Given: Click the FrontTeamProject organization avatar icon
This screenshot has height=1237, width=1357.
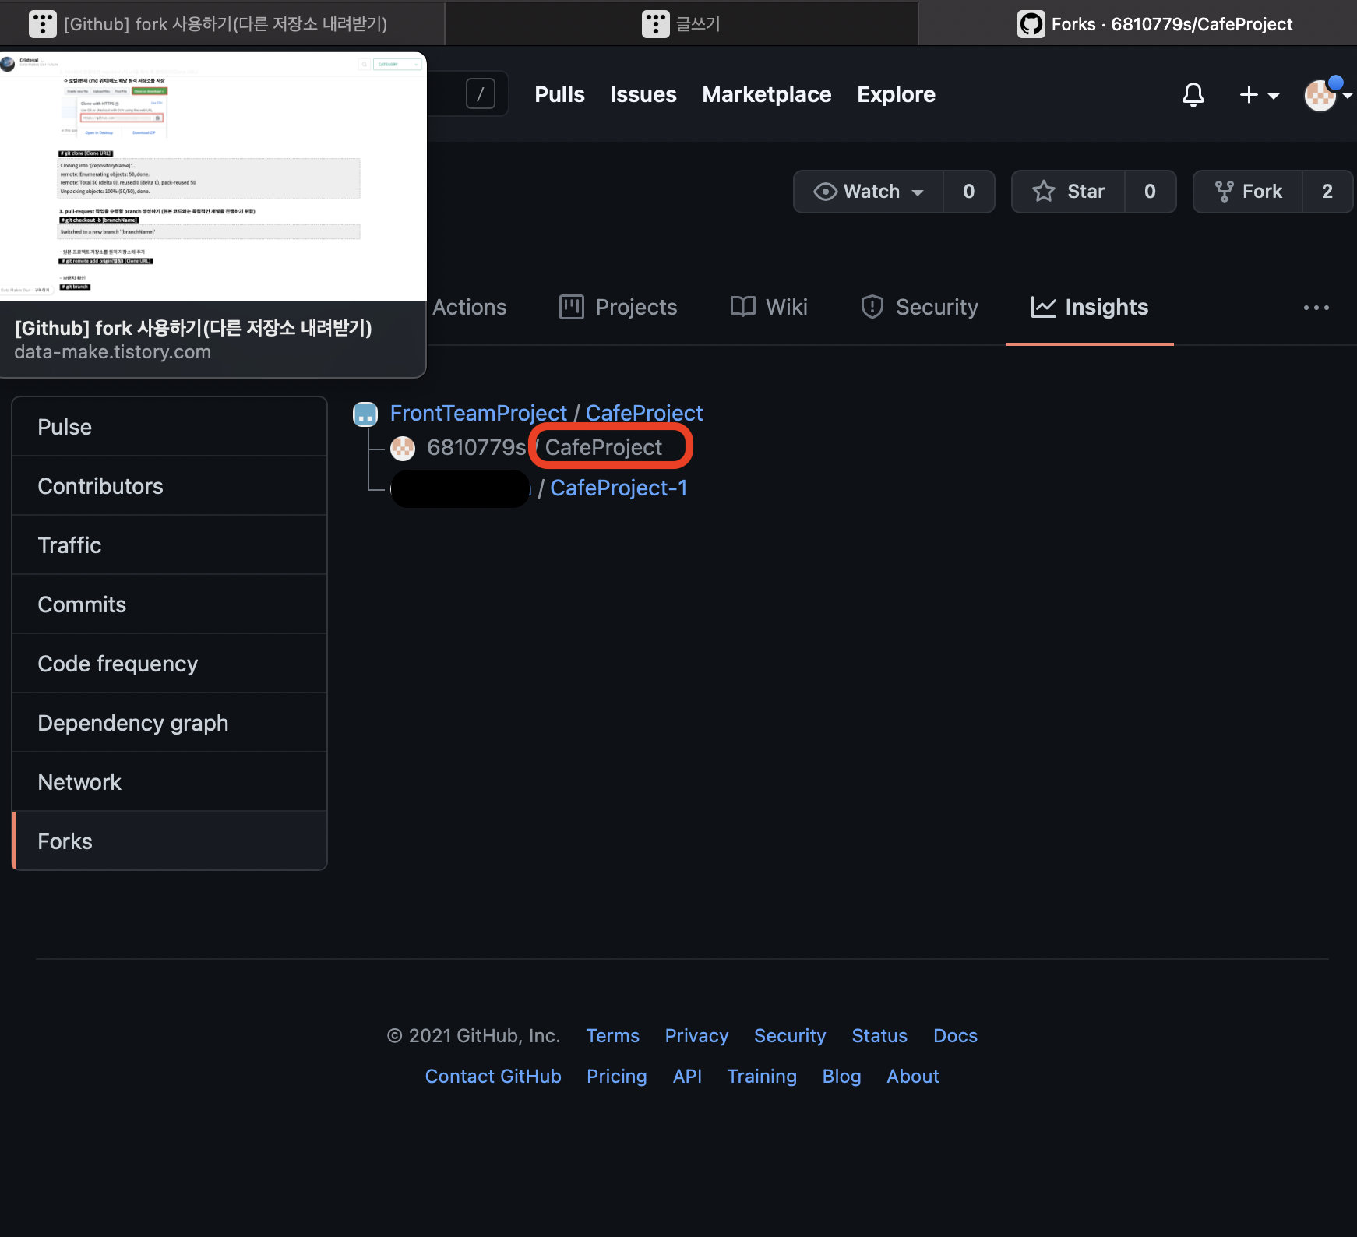Looking at the screenshot, I should click(x=365, y=414).
